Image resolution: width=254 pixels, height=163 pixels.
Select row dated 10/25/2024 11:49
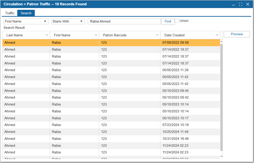pyautogui.click(x=111, y=132)
